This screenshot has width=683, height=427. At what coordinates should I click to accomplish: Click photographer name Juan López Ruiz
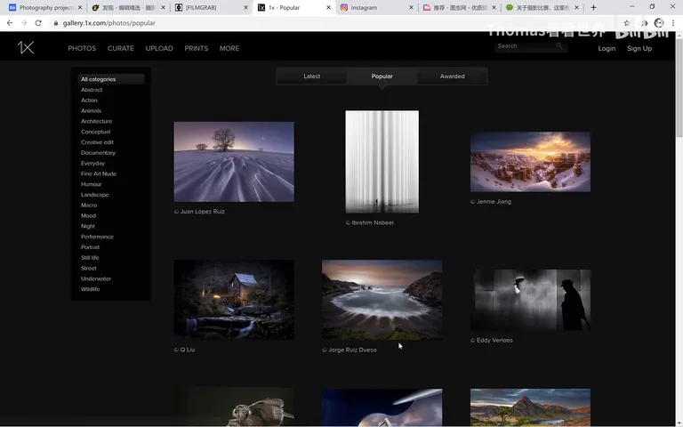pyautogui.click(x=203, y=212)
